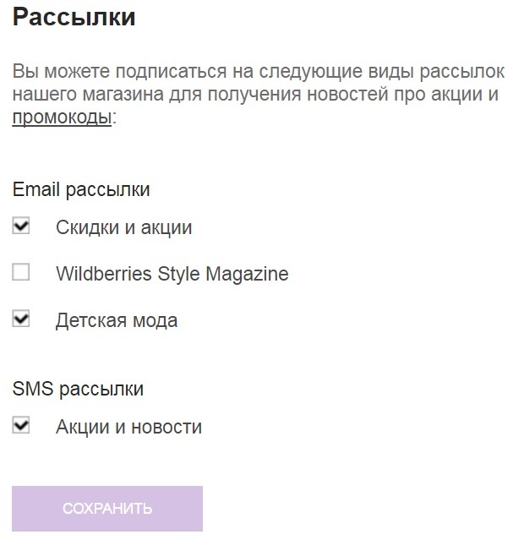Select the Детская мода label text

pyautogui.click(x=117, y=321)
